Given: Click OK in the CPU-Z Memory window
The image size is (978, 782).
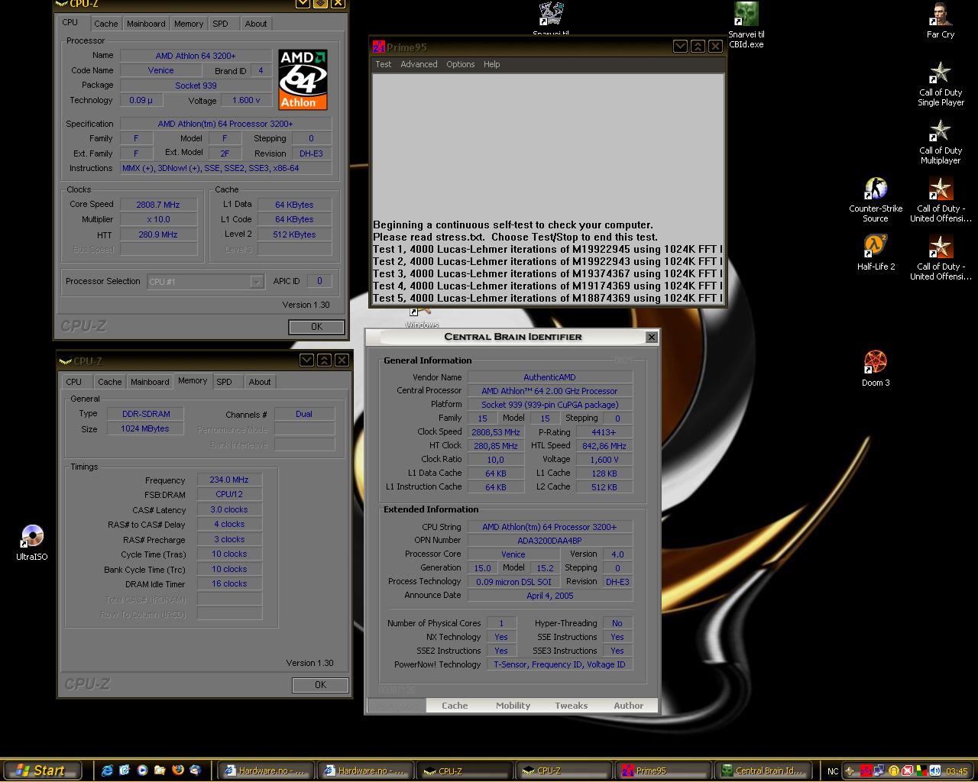Looking at the screenshot, I should click(x=320, y=685).
